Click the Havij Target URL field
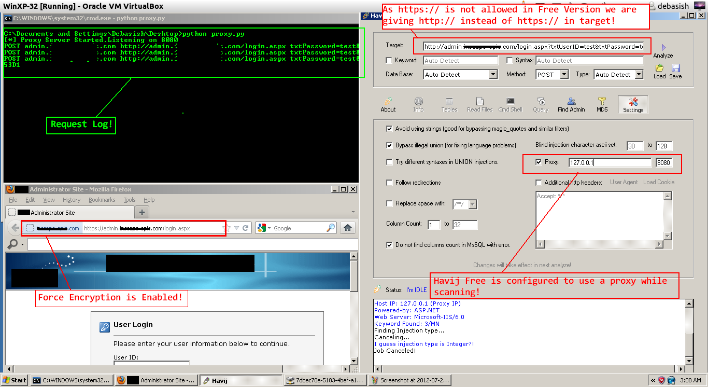The image size is (708, 387). (533, 47)
